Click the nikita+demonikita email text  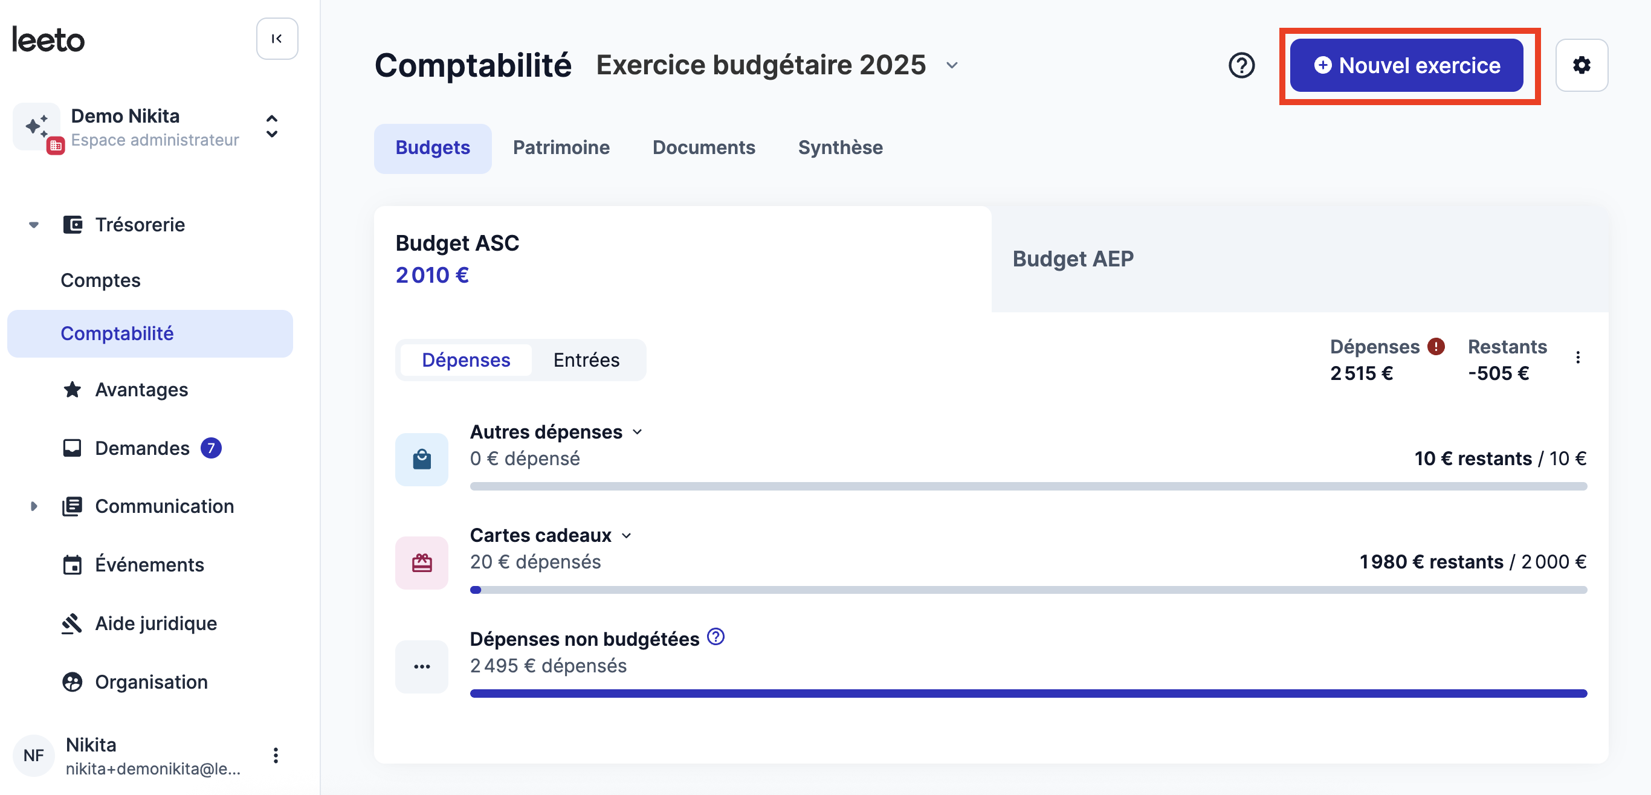tap(153, 770)
